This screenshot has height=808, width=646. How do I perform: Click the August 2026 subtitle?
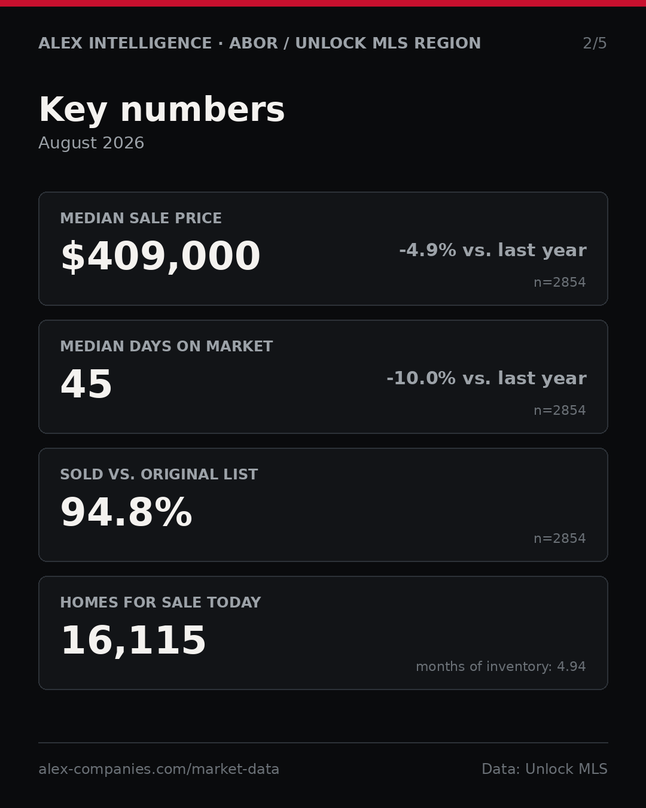point(92,143)
